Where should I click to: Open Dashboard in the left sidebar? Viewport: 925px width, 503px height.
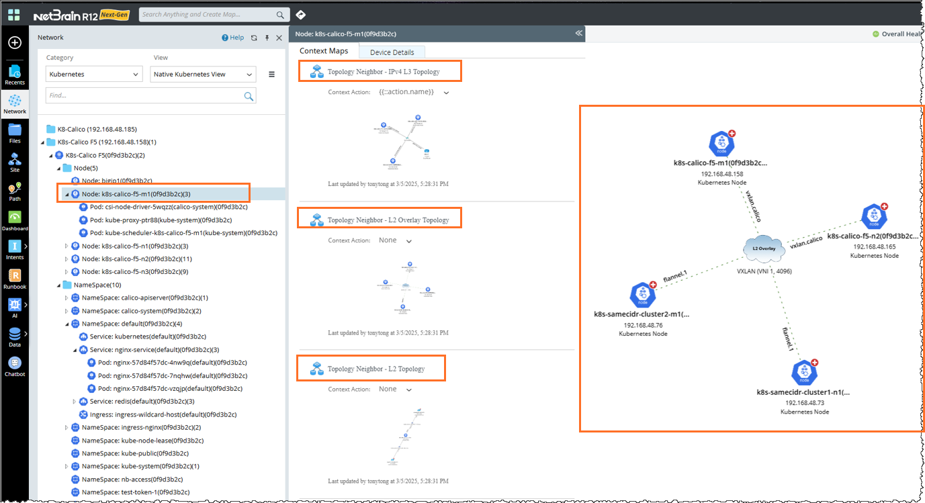point(14,220)
